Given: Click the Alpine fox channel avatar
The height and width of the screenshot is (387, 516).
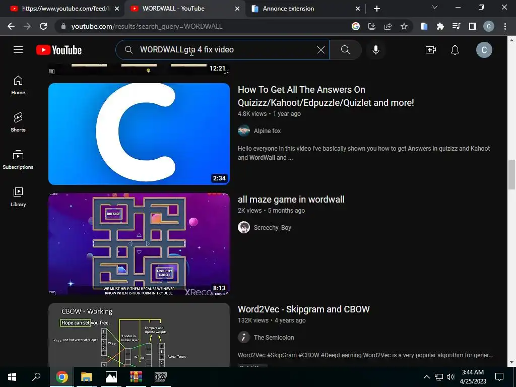Looking at the screenshot, I should (244, 131).
